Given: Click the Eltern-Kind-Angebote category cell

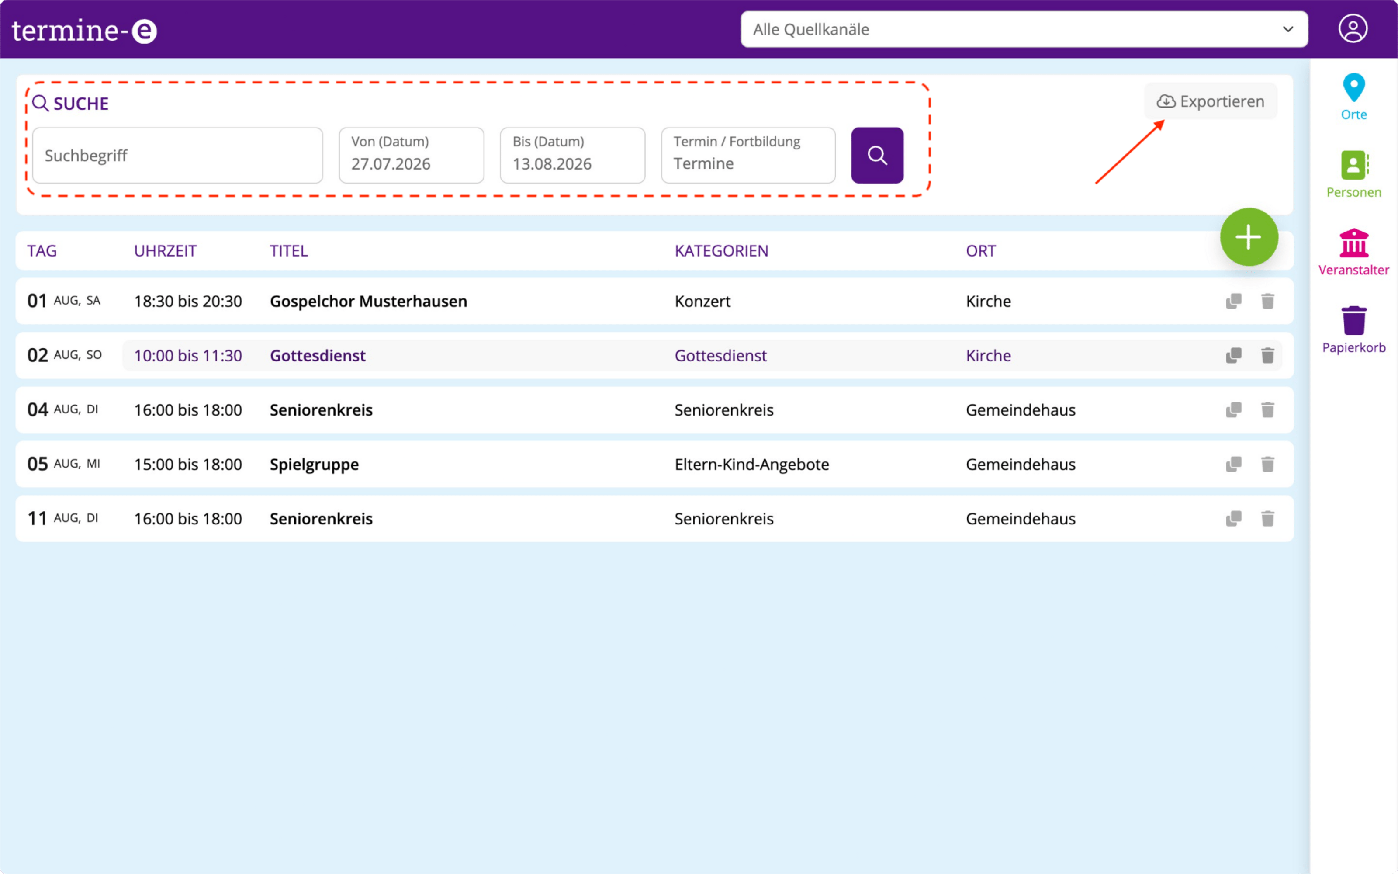Looking at the screenshot, I should [x=751, y=464].
